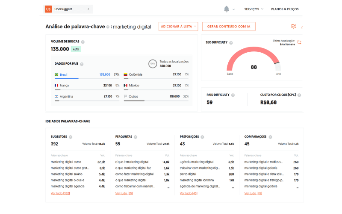Image resolution: width=342 pixels, height=214 pixels.
Task: Select 'agência marketing digital' keyword
Action: pos(197,162)
